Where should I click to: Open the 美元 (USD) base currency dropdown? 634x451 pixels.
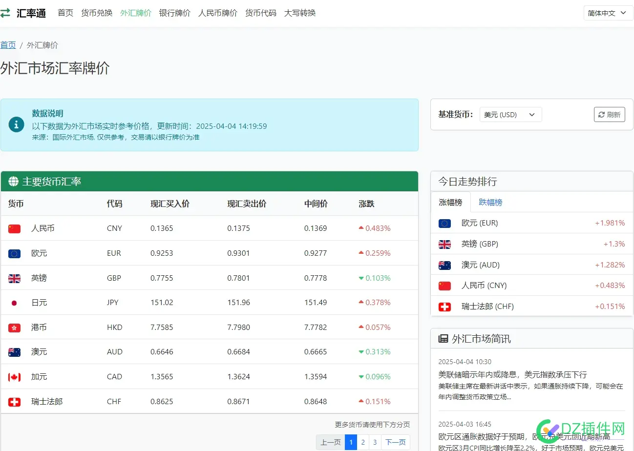tap(510, 114)
